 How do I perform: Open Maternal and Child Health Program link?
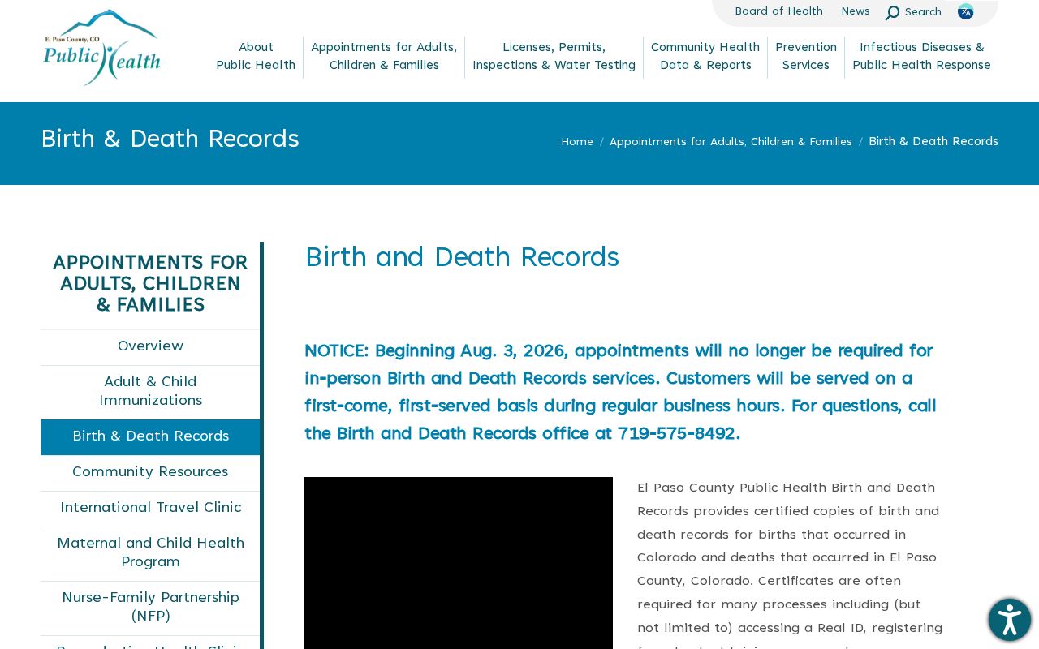coord(150,552)
